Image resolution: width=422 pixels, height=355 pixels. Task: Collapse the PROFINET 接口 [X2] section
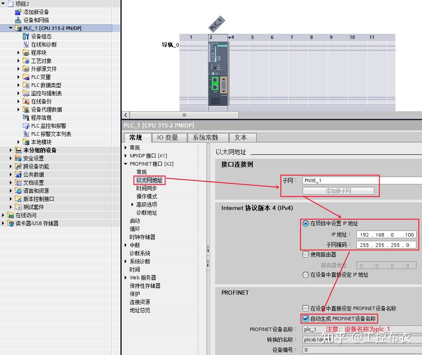pyautogui.click(x=125, y=163)
